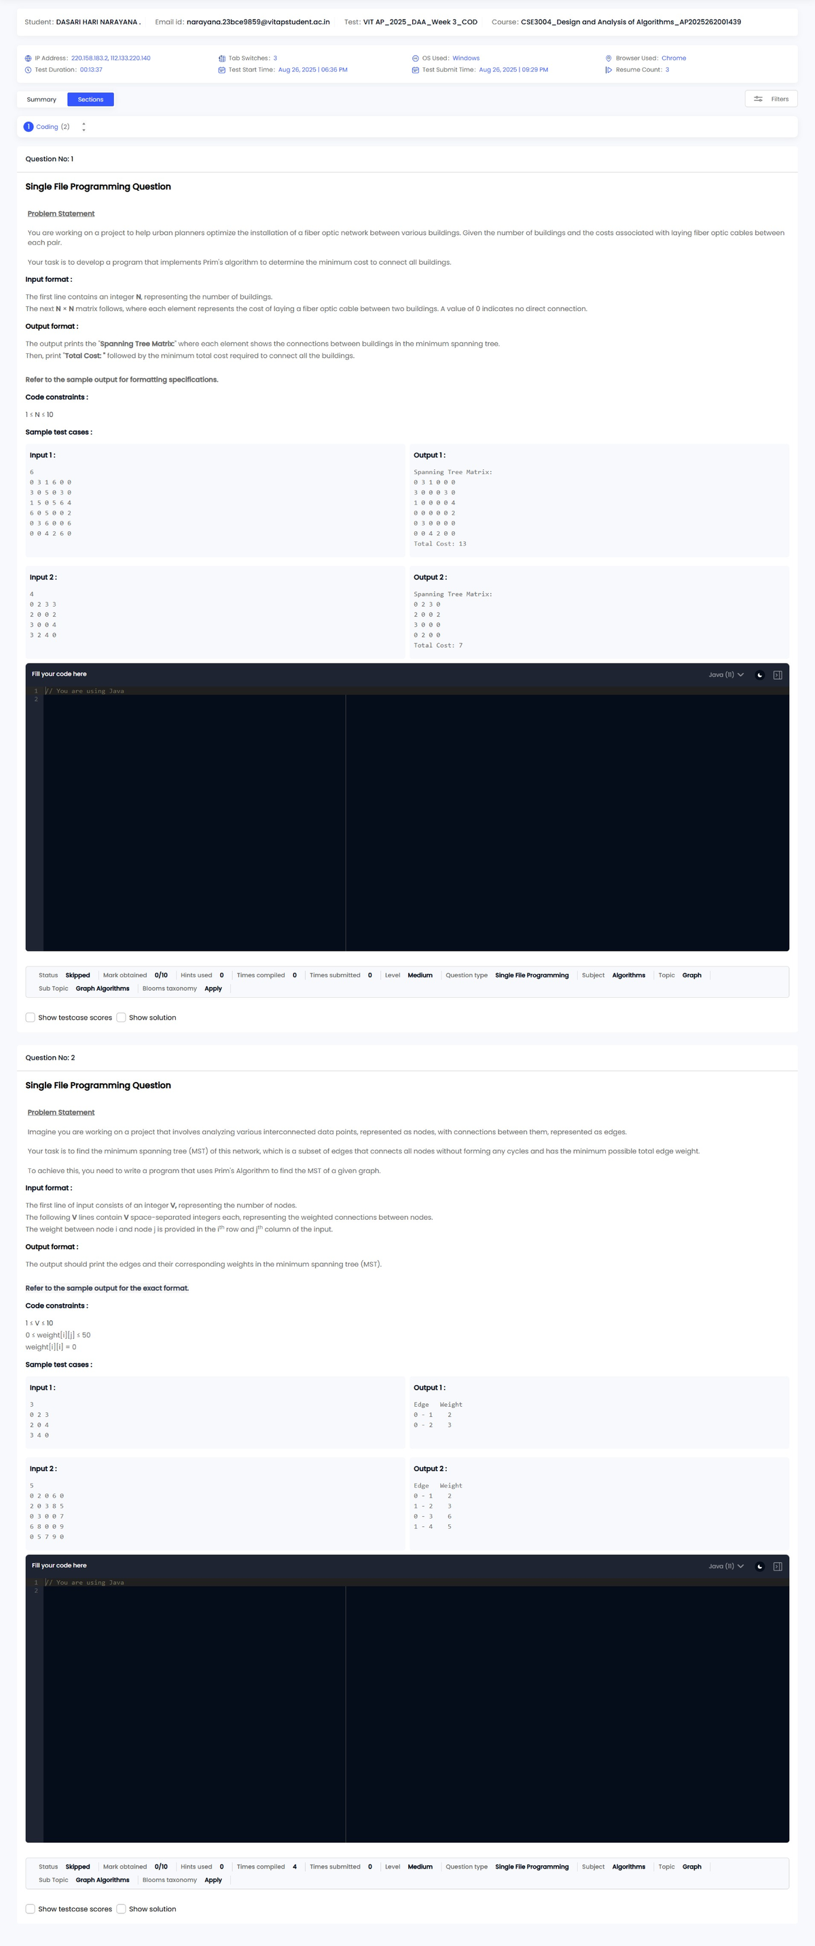The width and height of the screenshot is (815, 1946).
Task: Check Show solution for Question 1
Action: point(121,1017)
